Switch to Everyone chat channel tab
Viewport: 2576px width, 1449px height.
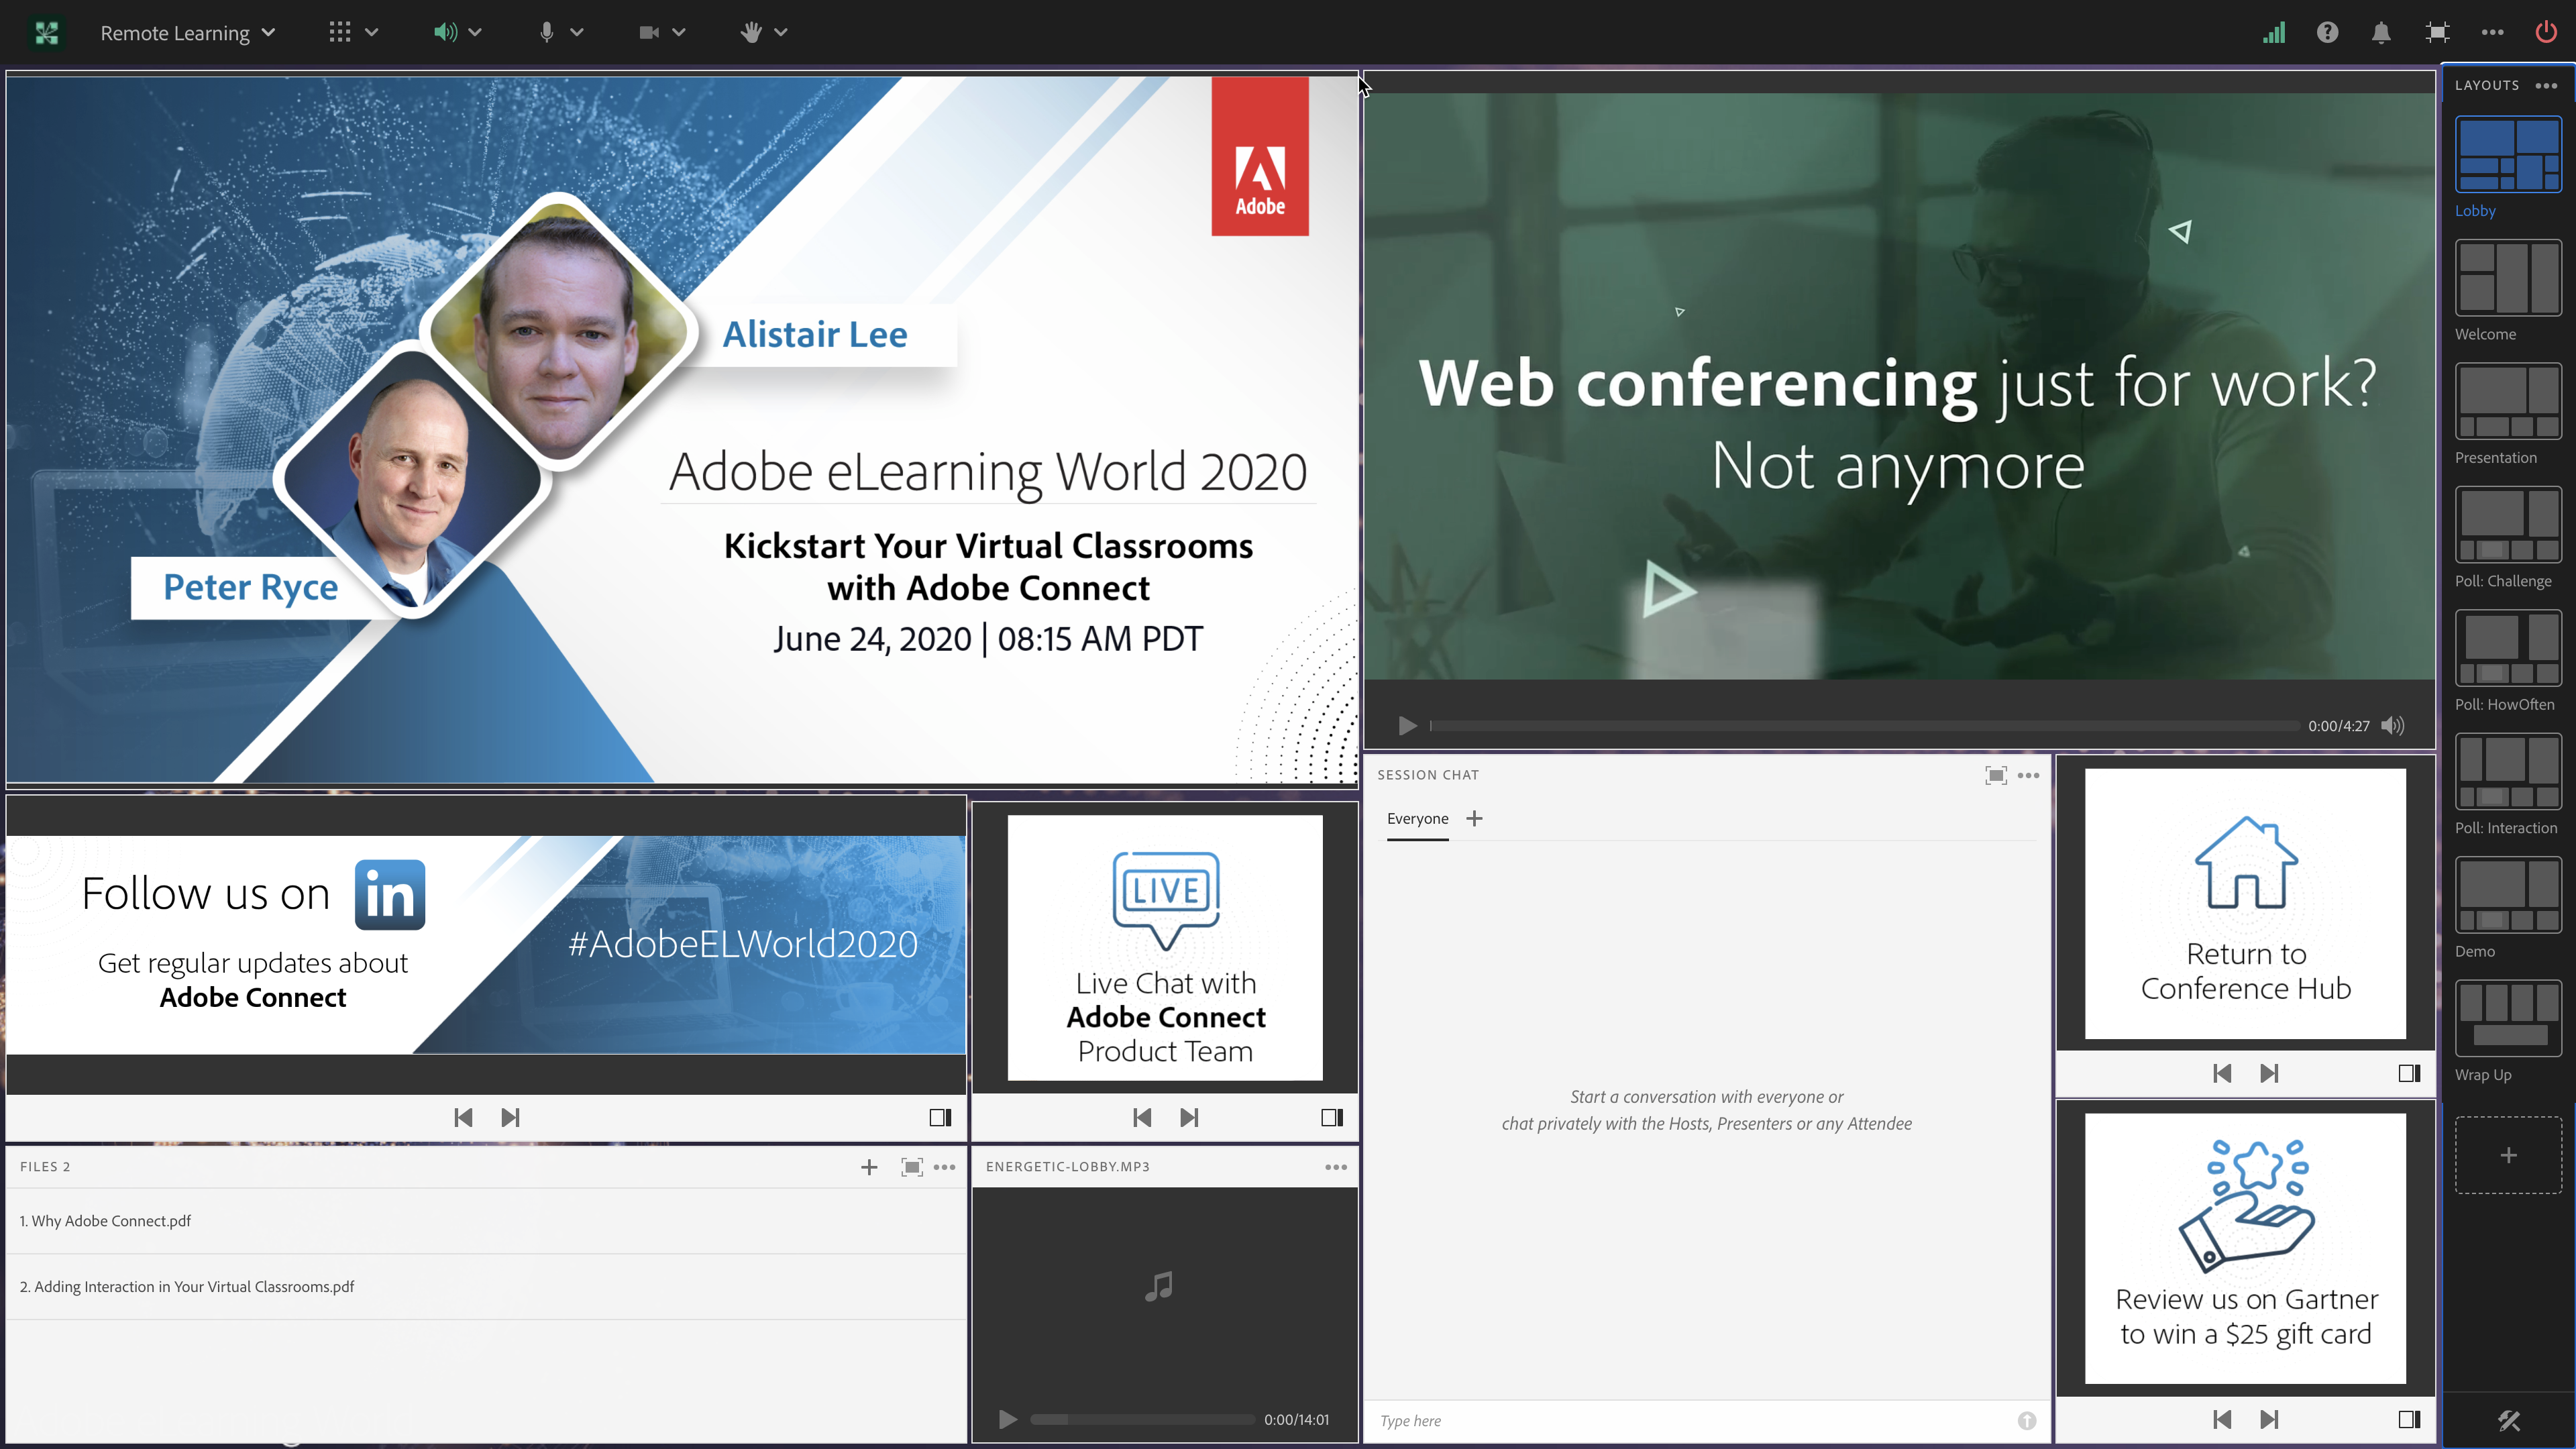pos(1415,817)
